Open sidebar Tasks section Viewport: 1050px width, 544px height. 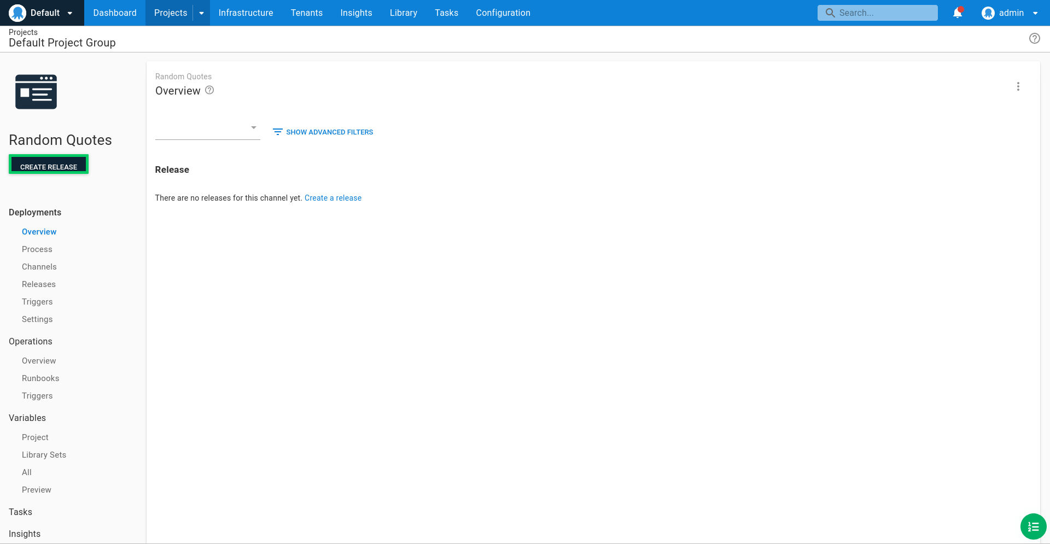point(20,512)
